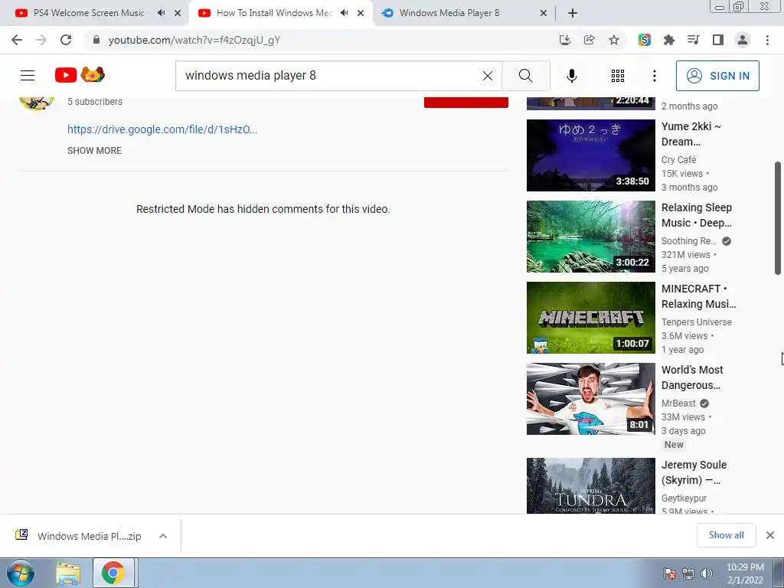Open World's Most Dangerous title
784x588 pixels.
tap(692, 377)
